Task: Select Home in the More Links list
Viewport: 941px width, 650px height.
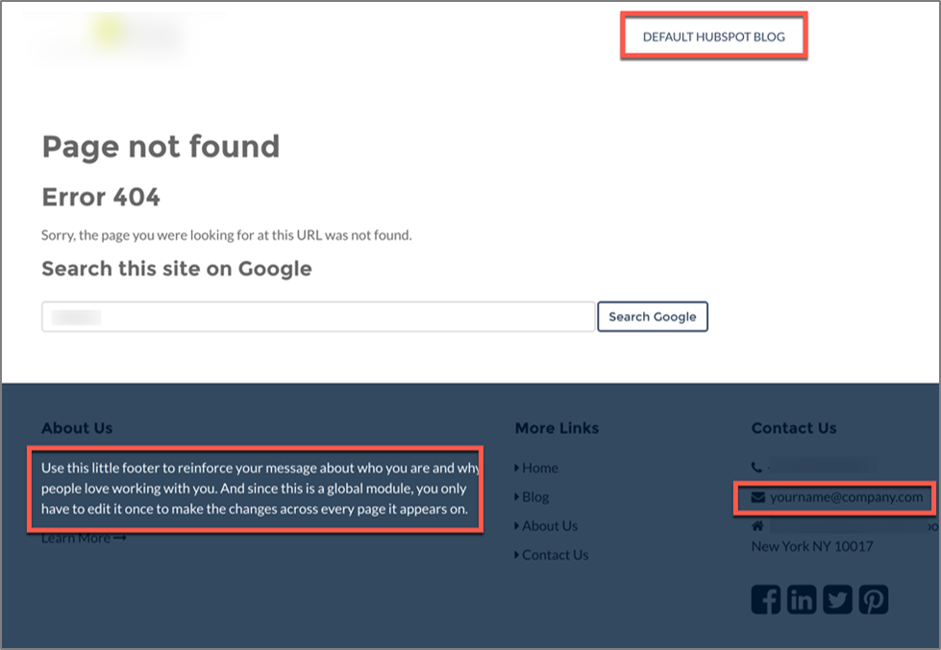Action: [539, 468]
